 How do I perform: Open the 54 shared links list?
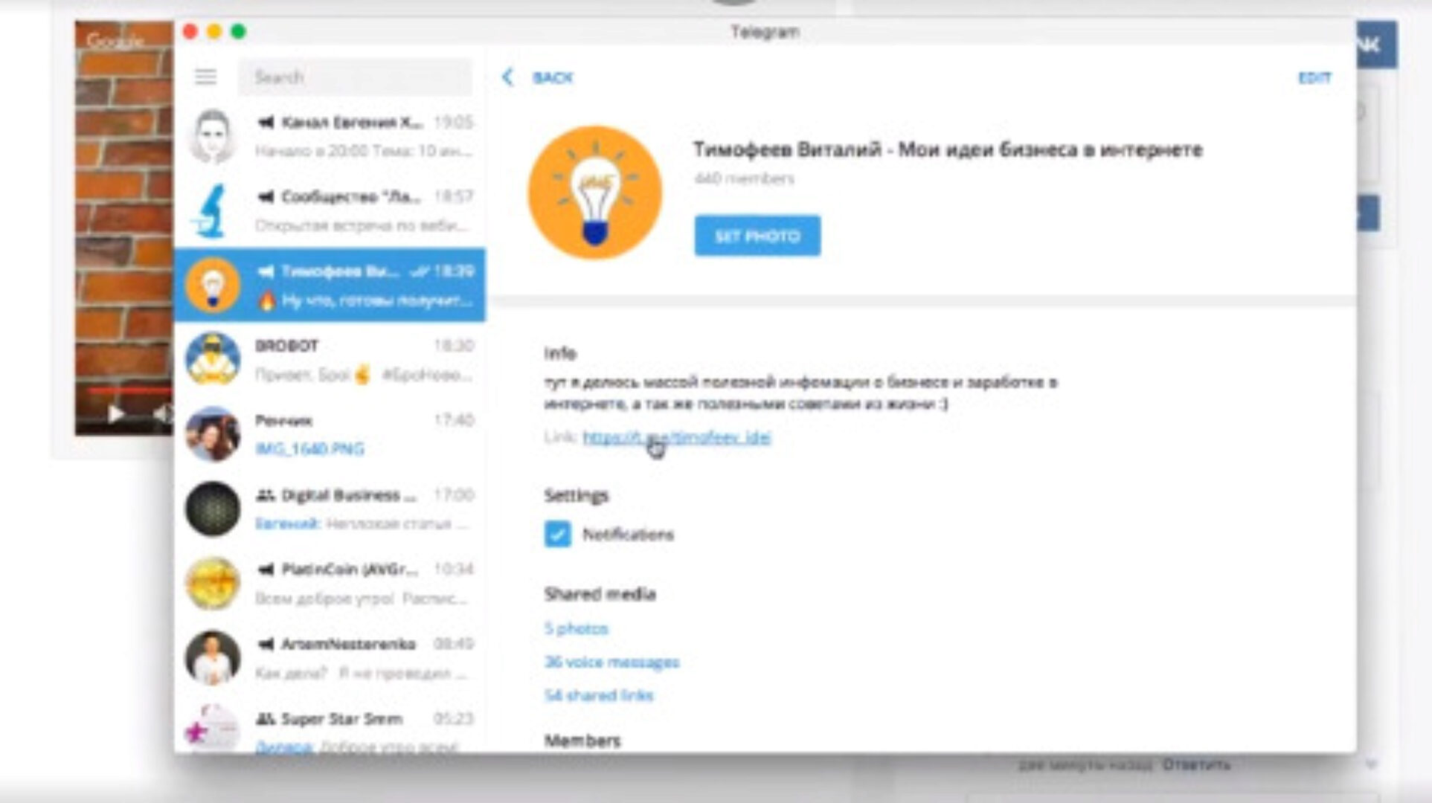599,695
